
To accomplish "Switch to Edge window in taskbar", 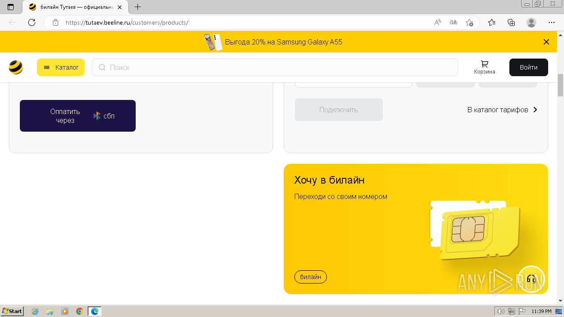I will [x=95, y=311].
